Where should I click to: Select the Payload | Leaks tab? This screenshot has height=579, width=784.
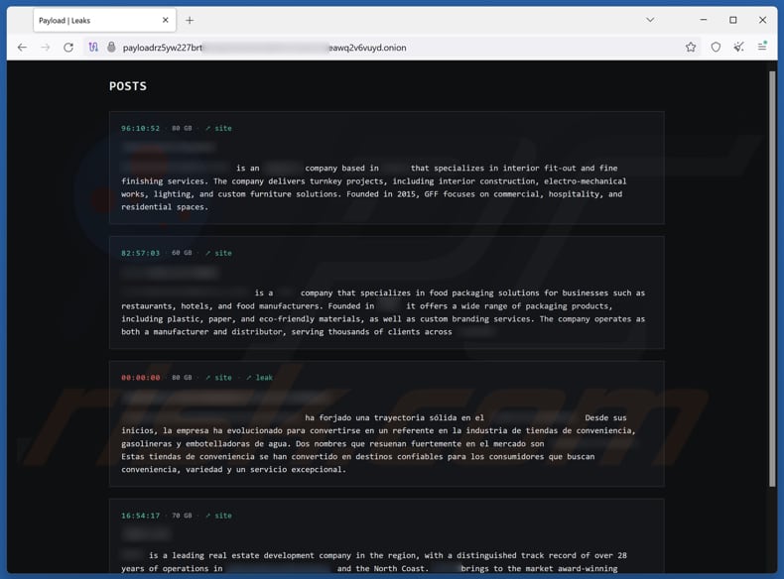click(104, 21)
